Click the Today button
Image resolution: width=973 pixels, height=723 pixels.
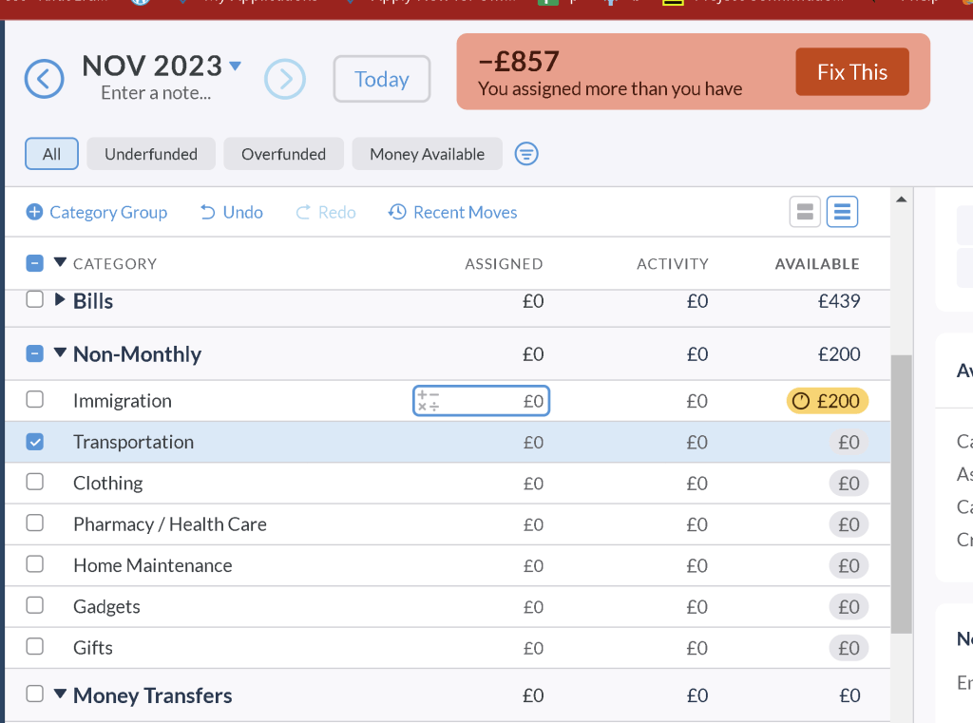coord(382,79)
